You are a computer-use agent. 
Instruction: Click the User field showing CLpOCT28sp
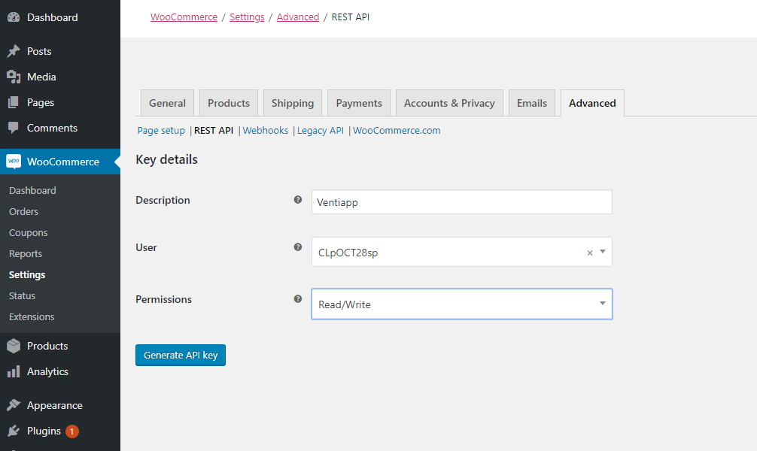(462, 252)
